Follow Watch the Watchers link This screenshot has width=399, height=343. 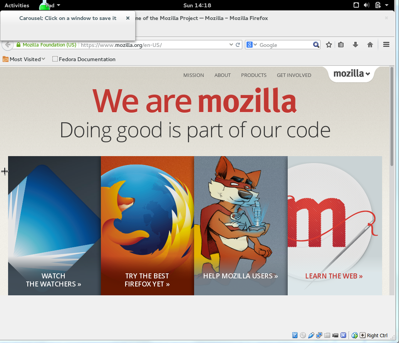[54, 280]
